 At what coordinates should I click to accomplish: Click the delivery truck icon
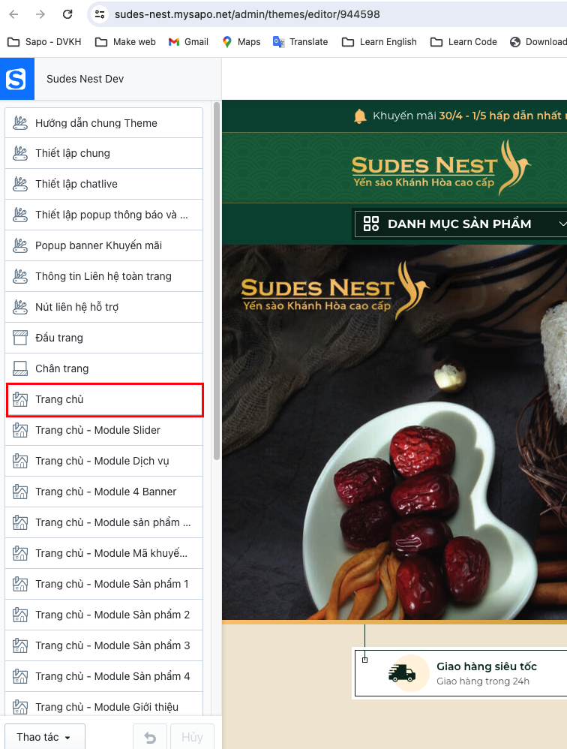click(402, 673)
